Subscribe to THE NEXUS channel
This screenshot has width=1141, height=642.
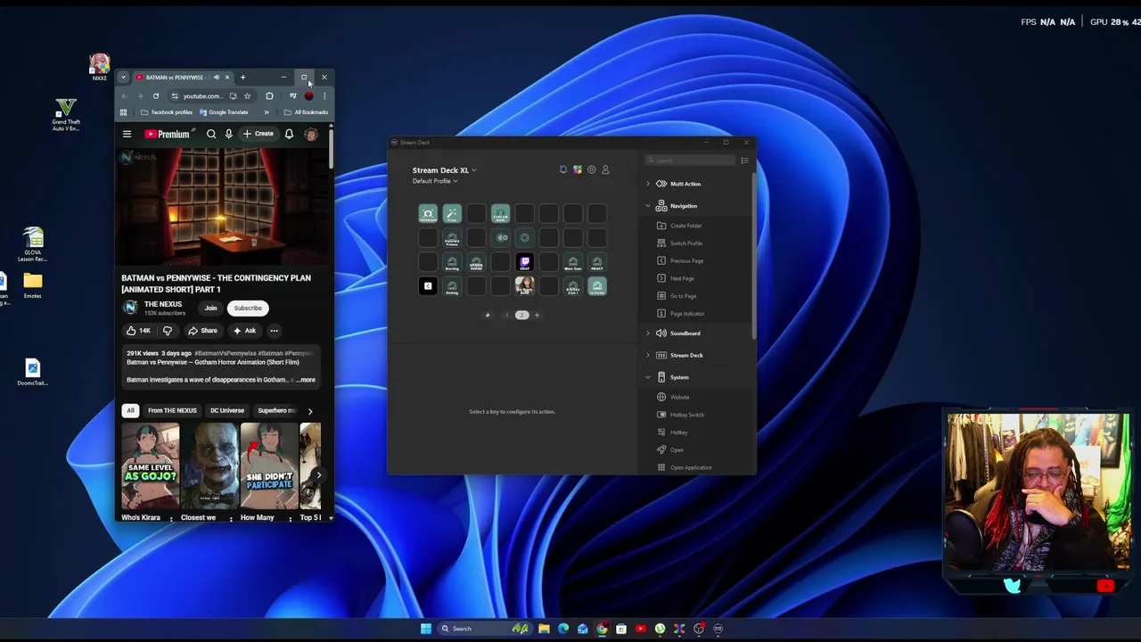tap(248, 308)
